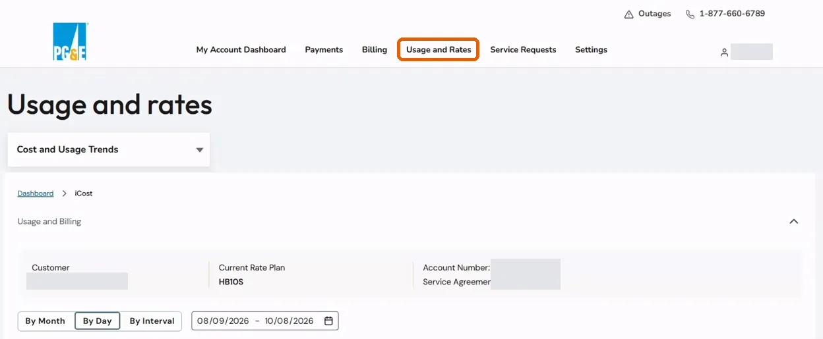823x339 pixels.
Task: Open My Account Dashboard menu
Action: [241, 50]
